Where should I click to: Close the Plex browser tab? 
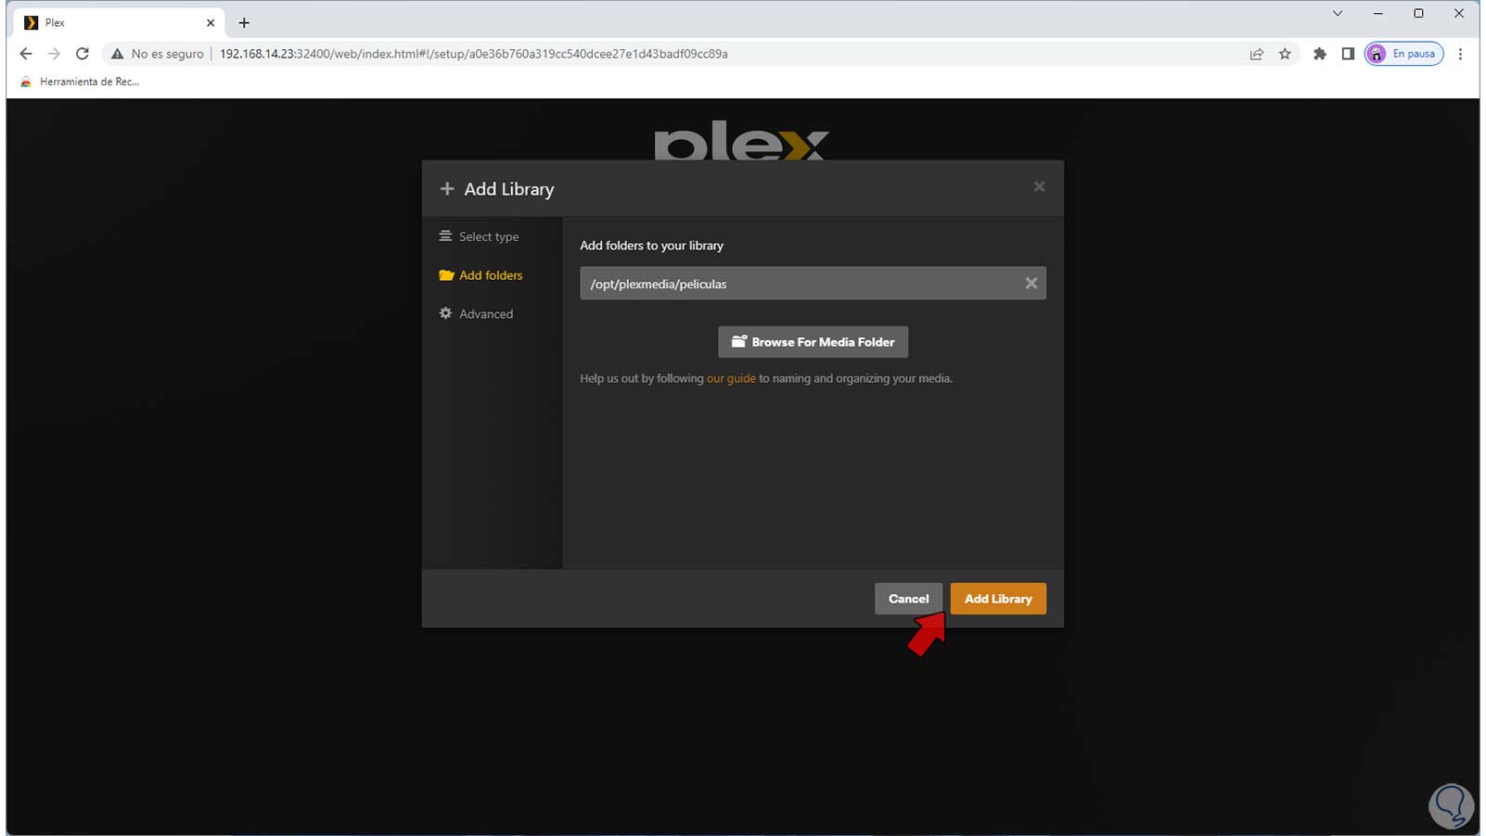pos(211,23)
